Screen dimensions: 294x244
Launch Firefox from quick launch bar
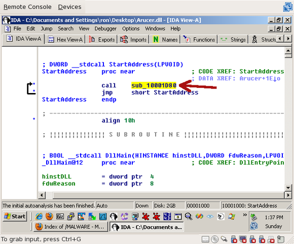click(49, 217)
